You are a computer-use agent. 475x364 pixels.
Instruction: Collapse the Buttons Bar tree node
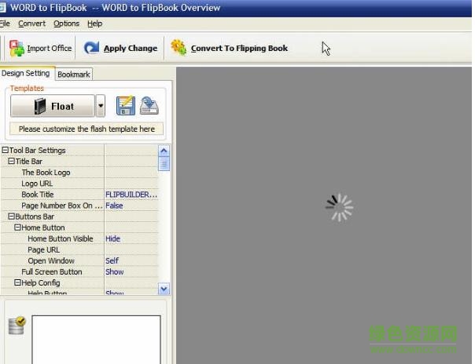(x=12, y=217)
